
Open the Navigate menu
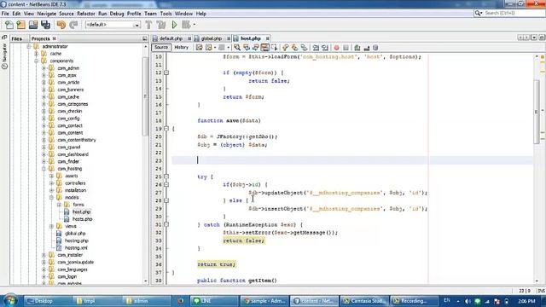pyautogui.click(x=47, y=14)
